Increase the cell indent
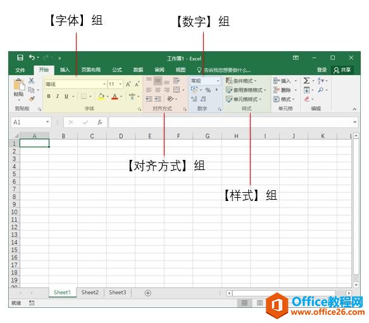Screen dimensions: 369x323 coord(158,99)
